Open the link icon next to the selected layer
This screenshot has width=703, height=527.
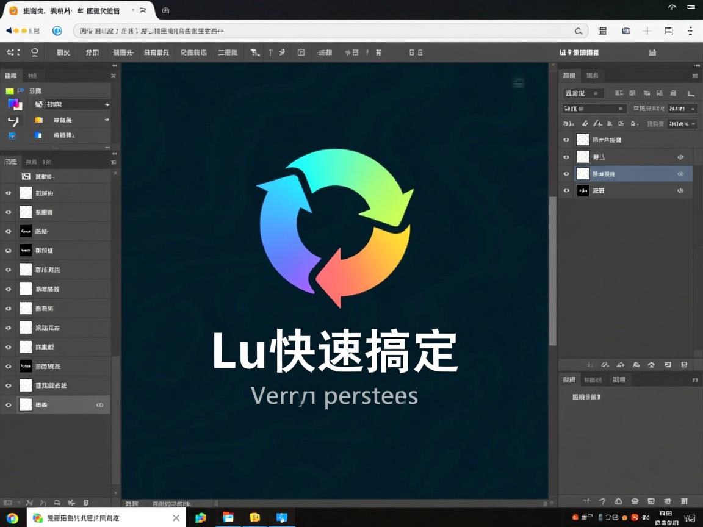coord(680,174)
